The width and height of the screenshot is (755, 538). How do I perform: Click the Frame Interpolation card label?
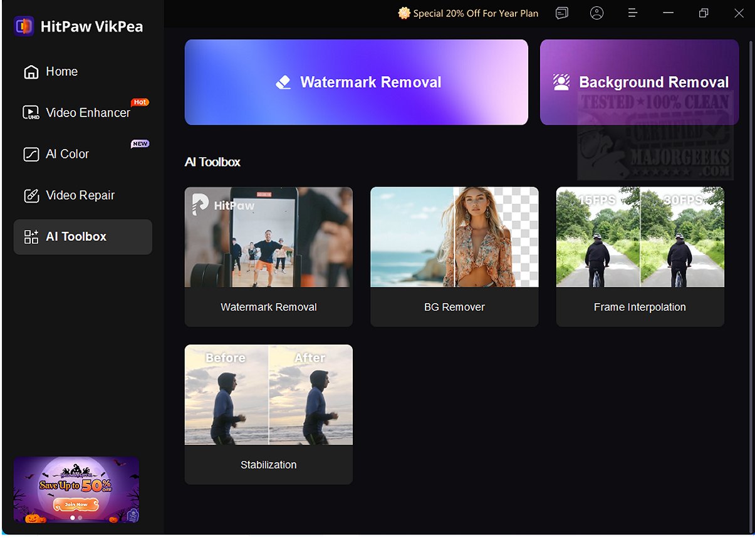[x=640, y=308]
